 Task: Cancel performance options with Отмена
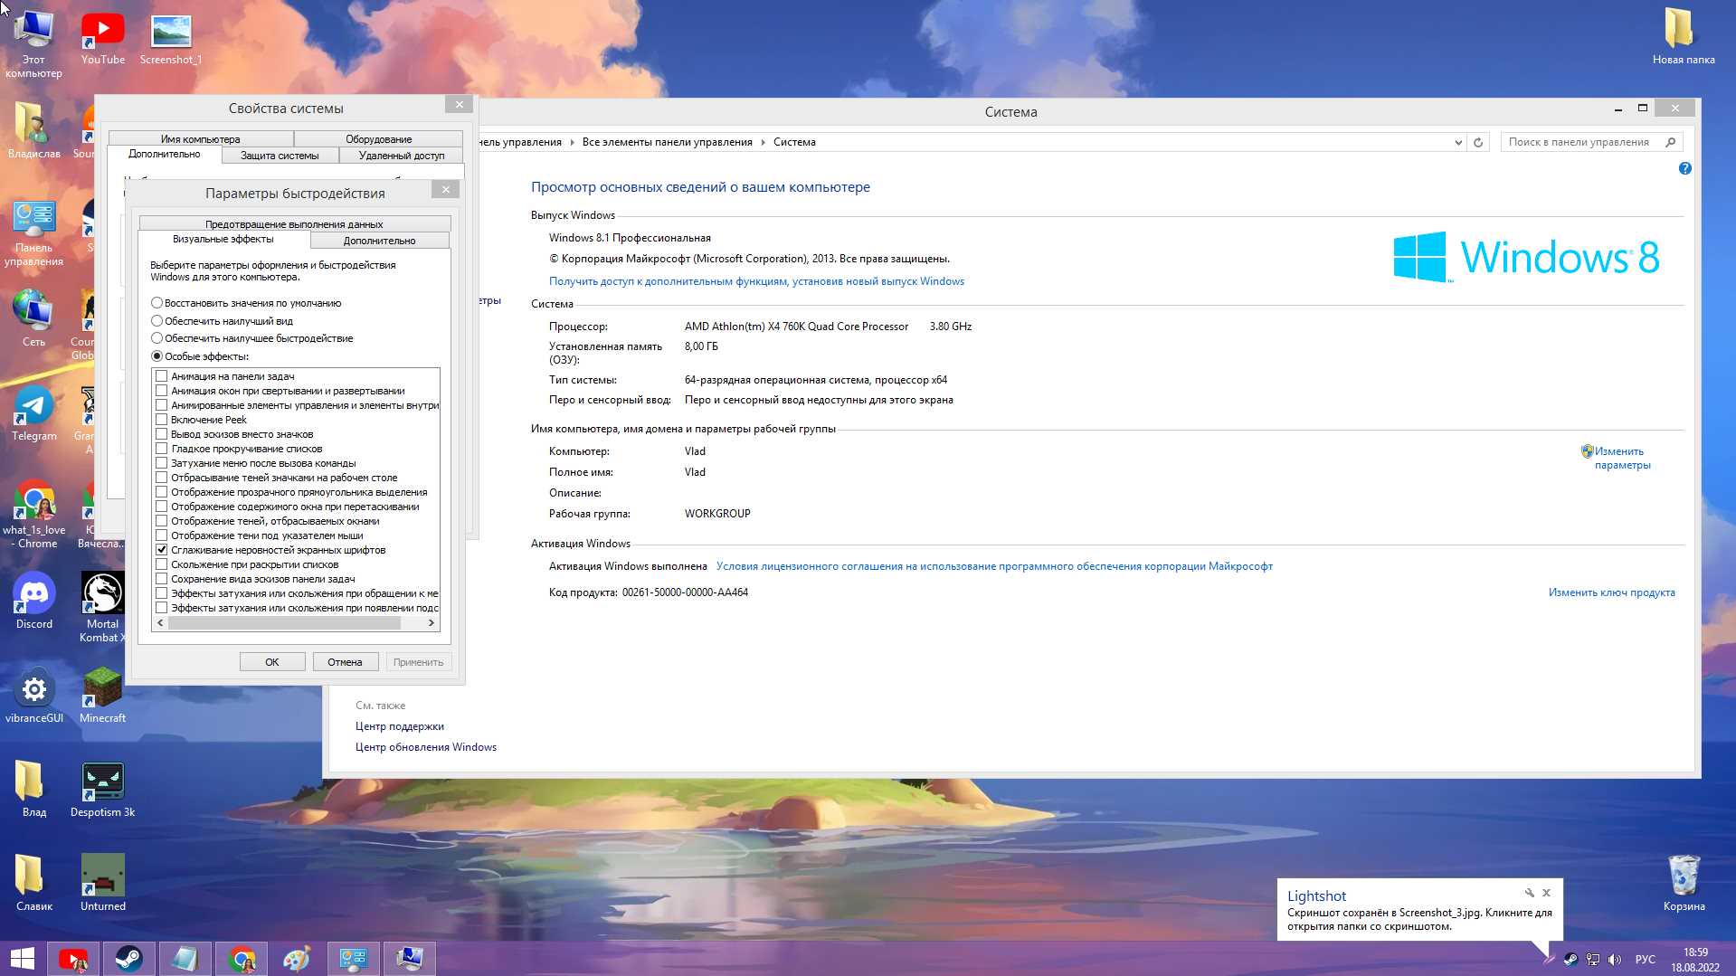[345, 662]
